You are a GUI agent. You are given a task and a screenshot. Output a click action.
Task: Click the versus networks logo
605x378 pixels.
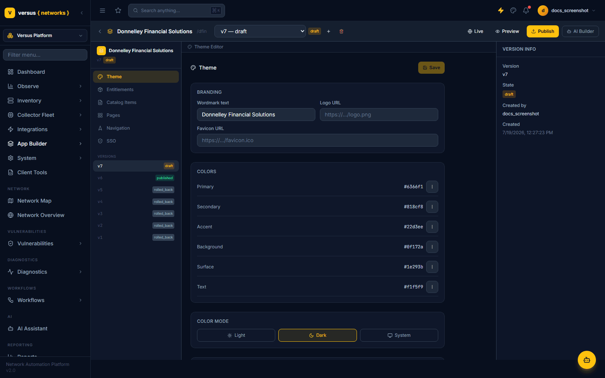(37, 13)
